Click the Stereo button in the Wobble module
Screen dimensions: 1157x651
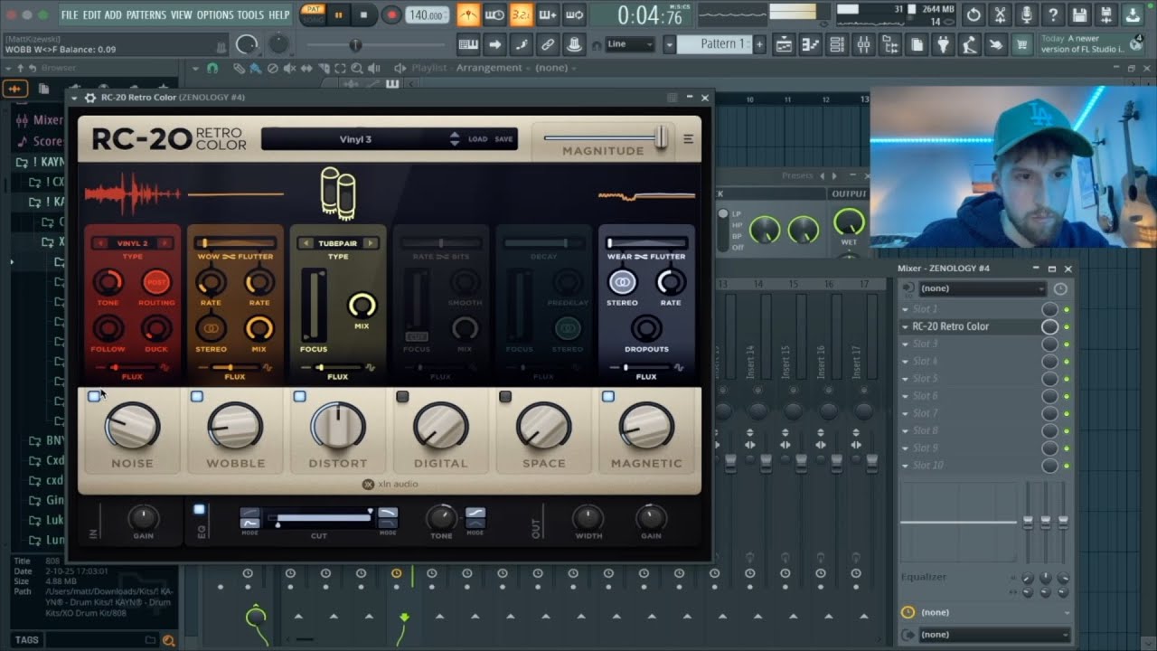click(210, 327)
